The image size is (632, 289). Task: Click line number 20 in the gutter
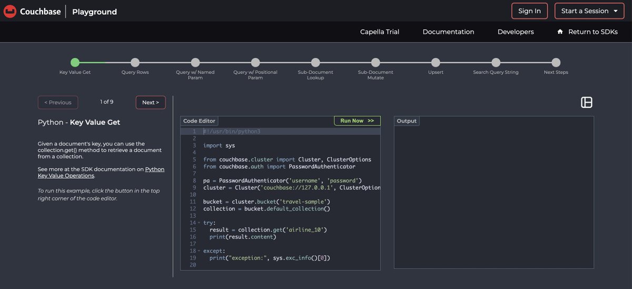192,265
